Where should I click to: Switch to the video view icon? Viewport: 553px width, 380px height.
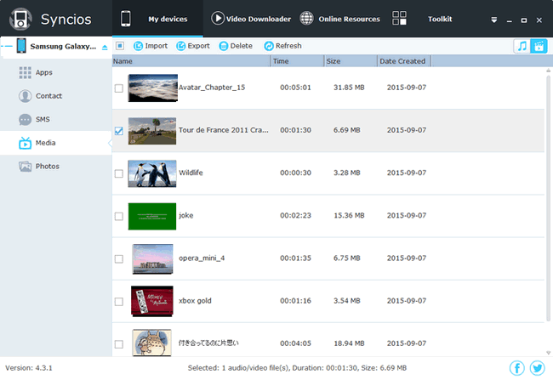pyautogui.click(x=539, y=46)
